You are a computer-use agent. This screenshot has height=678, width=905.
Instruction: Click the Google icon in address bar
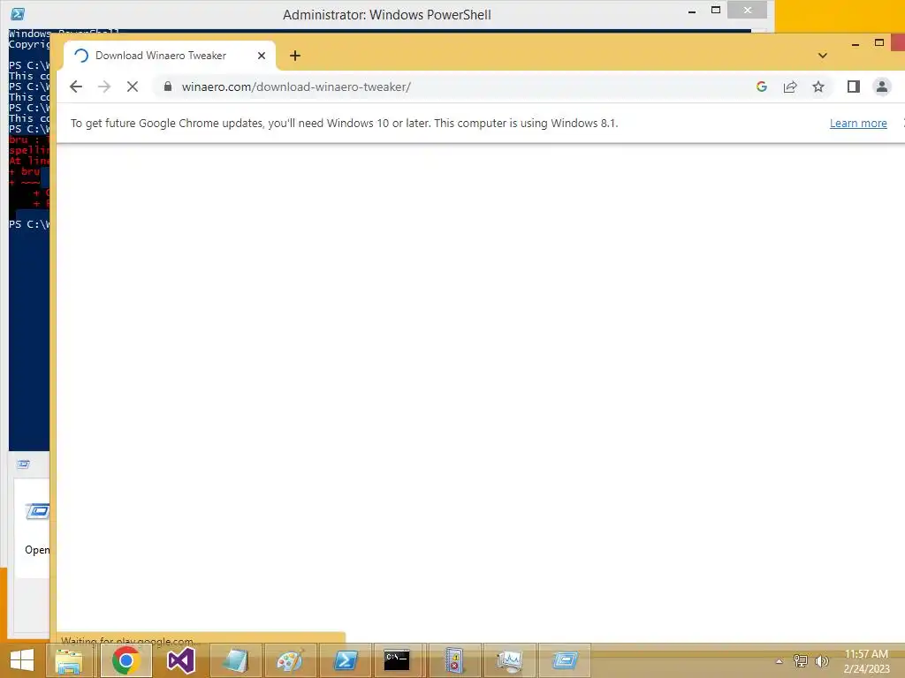point(761,87)
